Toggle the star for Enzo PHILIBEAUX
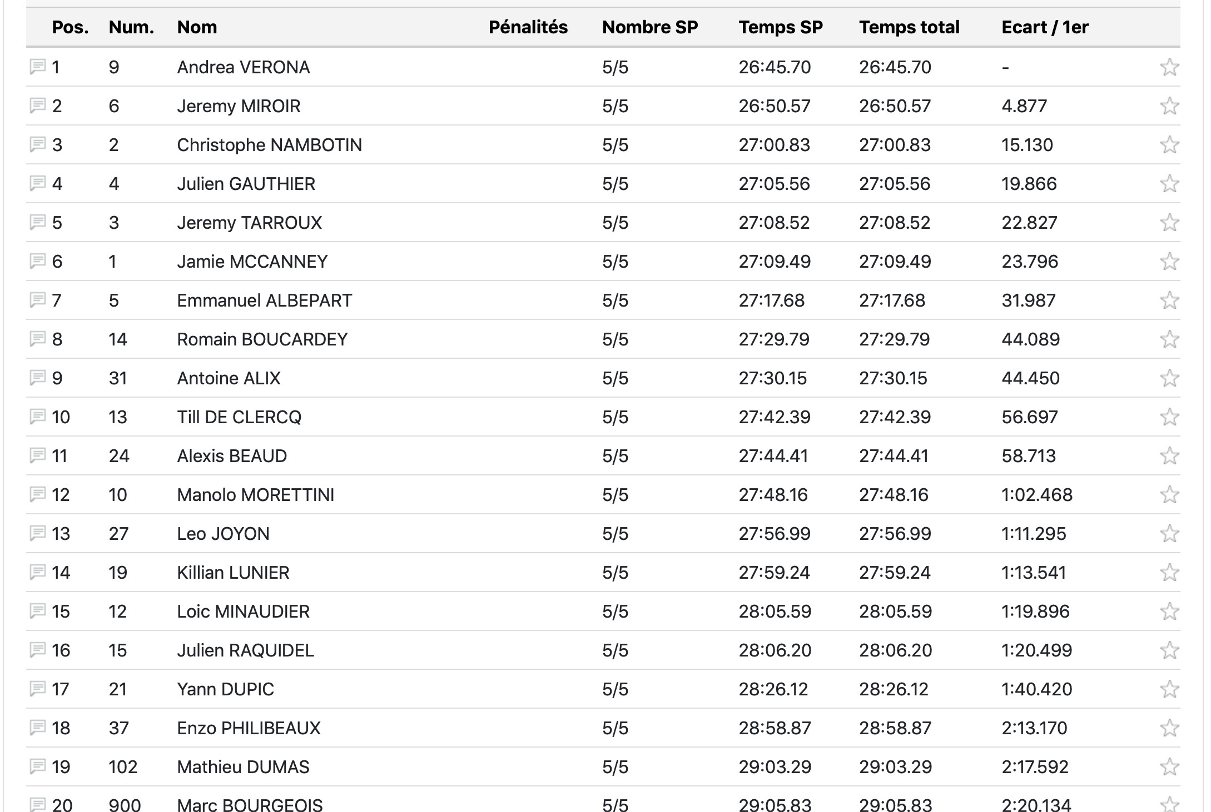This screenshot has width=1211, height=812. pyautogui.click(x=1170, y=728)
